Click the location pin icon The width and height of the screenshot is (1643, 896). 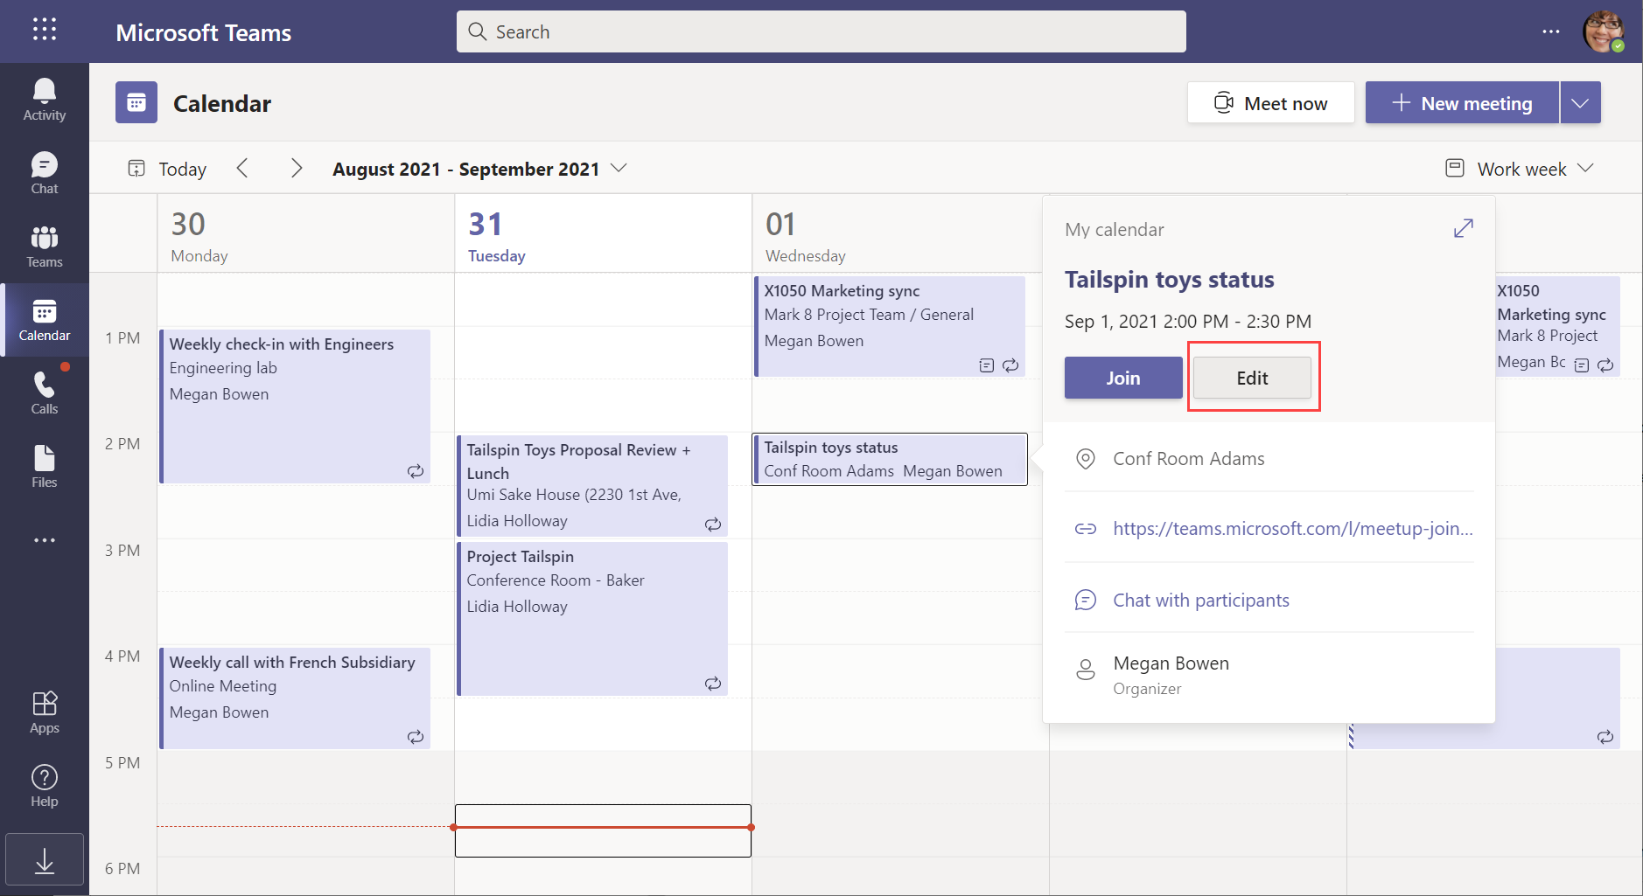coord(1086,459)
